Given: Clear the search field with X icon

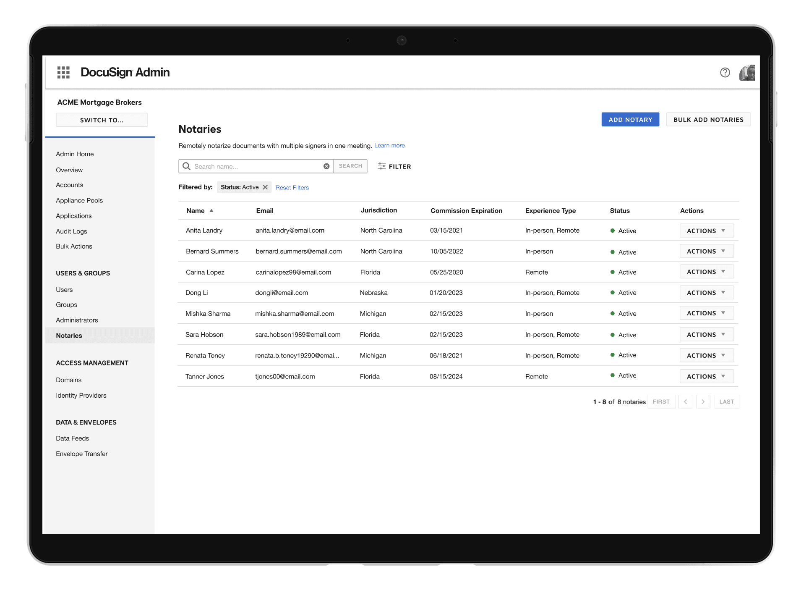Looking at the screenshot, I should pos(326,166).
